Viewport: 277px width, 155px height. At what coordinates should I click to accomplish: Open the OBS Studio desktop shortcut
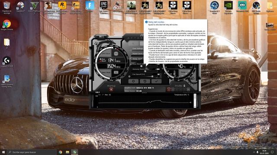click(256, 7)
